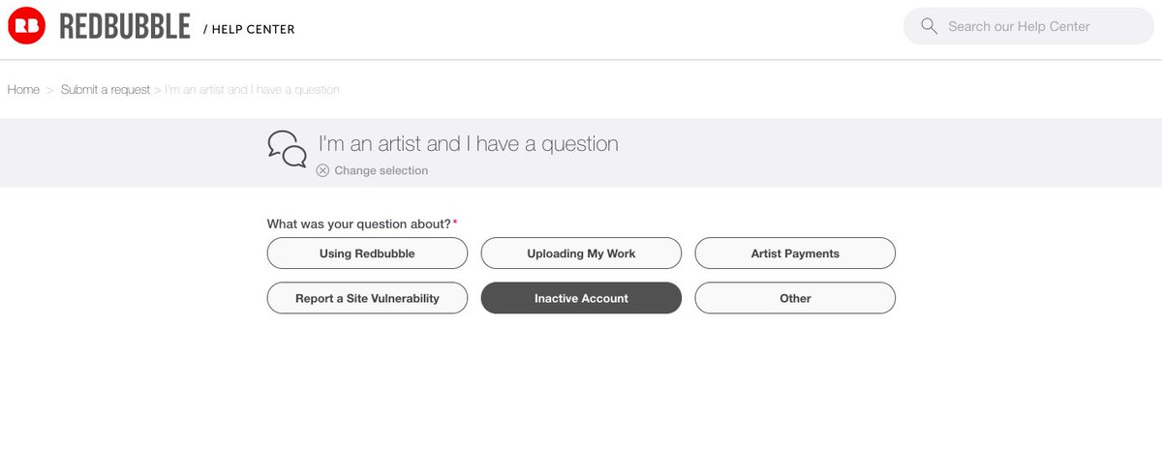The height and width of the screenshot is (476, 1162).
Task: Open Submit a request breadcrumb link
Action: click(106, 89)
